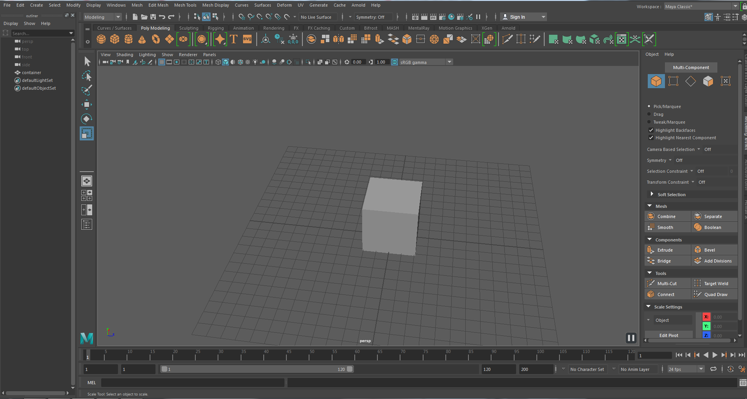Select object selection cube icon in toolkit
The width and height of the screenshot is (747, 399).
pyautogui.click(x=656, y=81)
